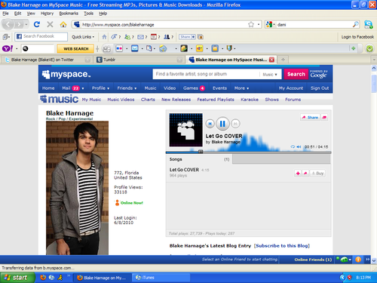Open the History menu
Screen dimensions: 377x283
click(x=47, y=14)
